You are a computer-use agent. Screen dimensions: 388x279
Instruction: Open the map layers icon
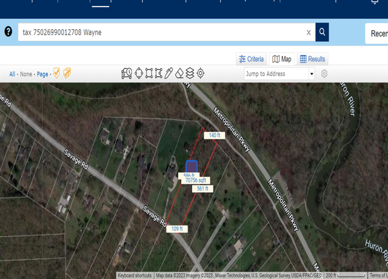(x=190, y=73)
